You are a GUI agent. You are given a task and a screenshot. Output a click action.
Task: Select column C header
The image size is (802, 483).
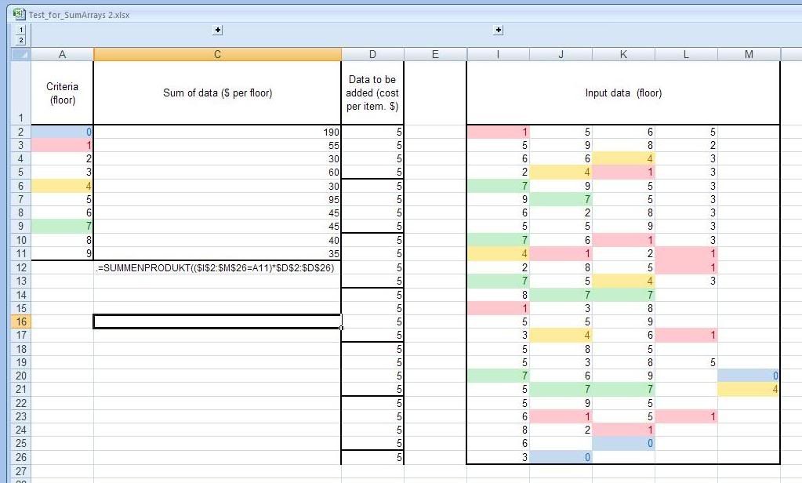pos(217,54)
